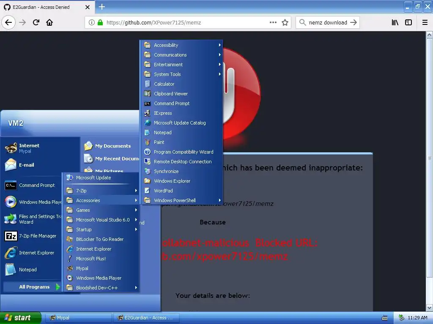Open the hamburger menu in the browser
The width and height of the screenshot is (433, 324).
(425, 22)
